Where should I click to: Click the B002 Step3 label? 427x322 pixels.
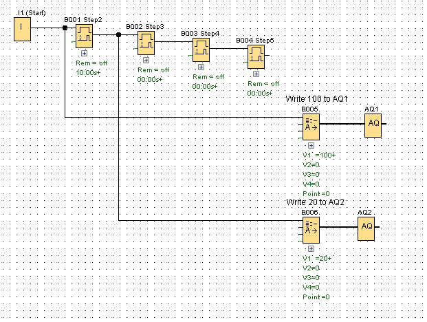point(145,27)
